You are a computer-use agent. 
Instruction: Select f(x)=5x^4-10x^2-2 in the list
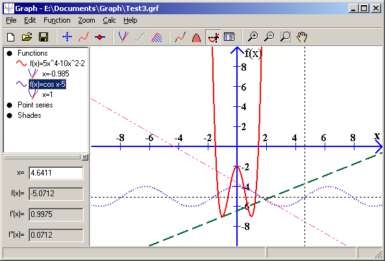57,63
